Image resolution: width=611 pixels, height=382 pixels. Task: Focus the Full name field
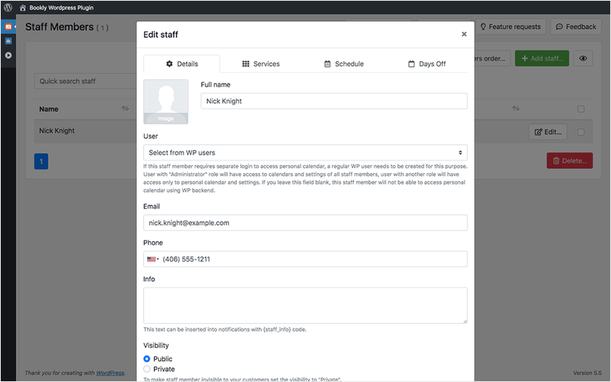[x=334, y=101]
